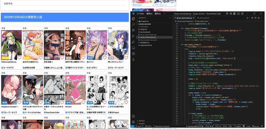Change CRLF line ending in status bar
Image resolution: width=266 pixels, height=129 pixels.
[230, 126]
